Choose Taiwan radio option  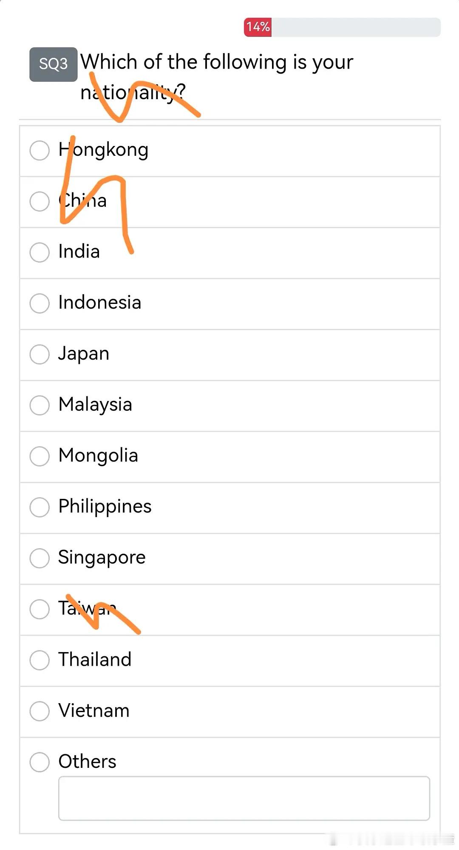pyautogui.click(x=40, y=609)
